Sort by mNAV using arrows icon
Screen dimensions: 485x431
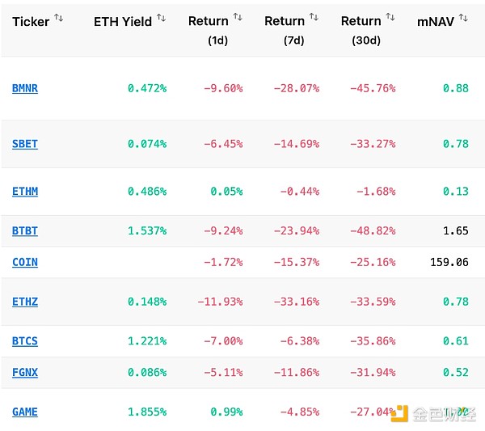coord(464,18)
